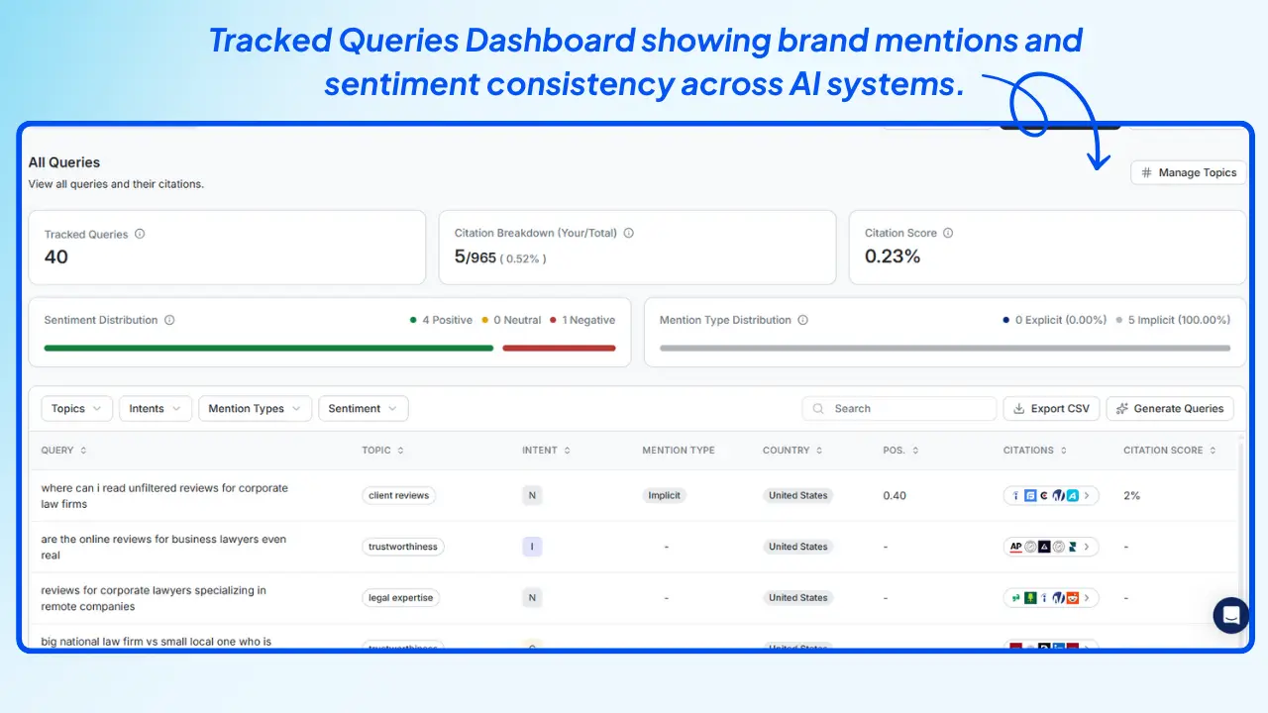Click the sparkle icon on Generate Queries
This screenshot has width=1268, height=713.
pos(1121,408)
